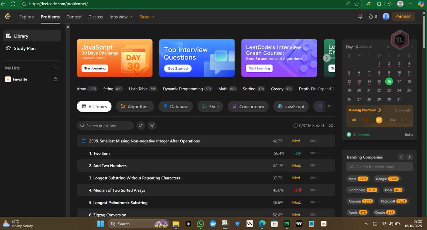Open the Discuss tab
Screen dimensions: 427x230
tap(96, 17)
